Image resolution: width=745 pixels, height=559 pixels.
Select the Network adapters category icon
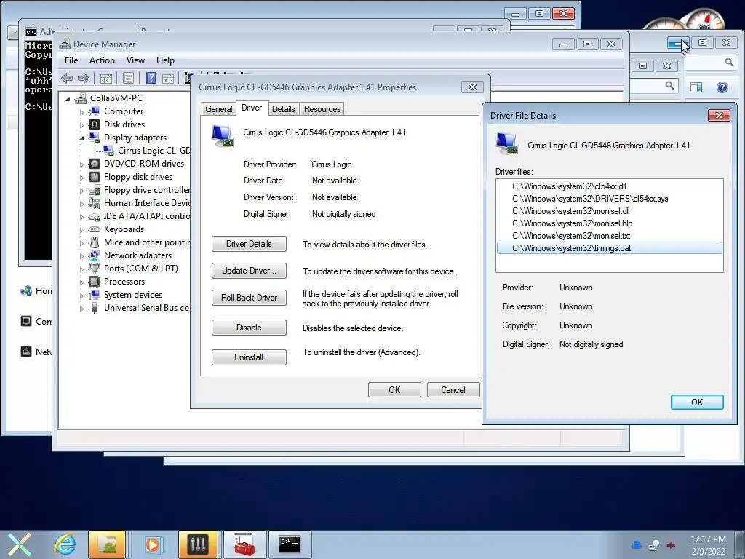point(95,255)
